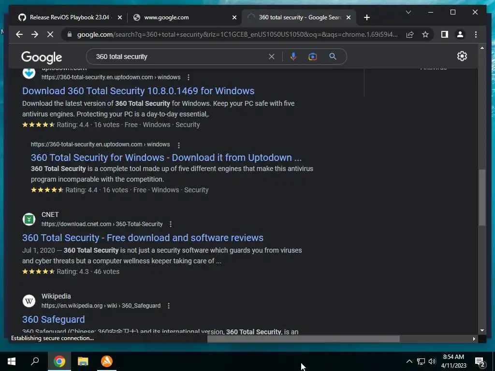Submit search with the magnifier icon
This screenshot has width=495, height=371.
(x=333, y=57)
